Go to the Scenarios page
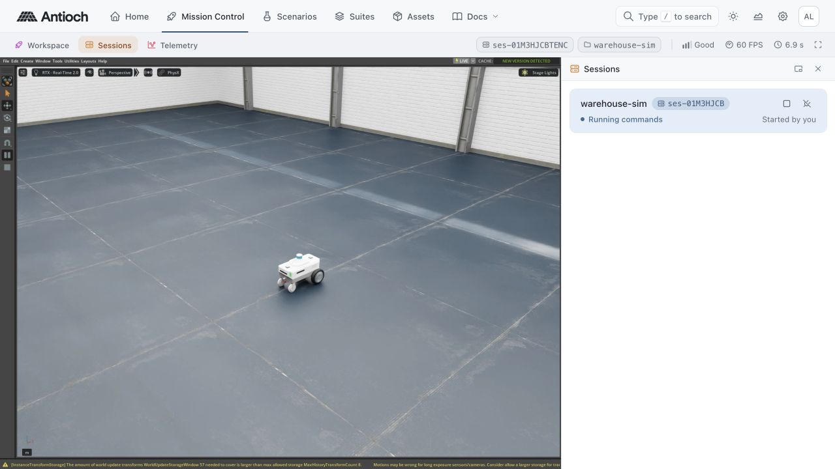This screenshot has height=469, width=835. click(x=290, y=16)
